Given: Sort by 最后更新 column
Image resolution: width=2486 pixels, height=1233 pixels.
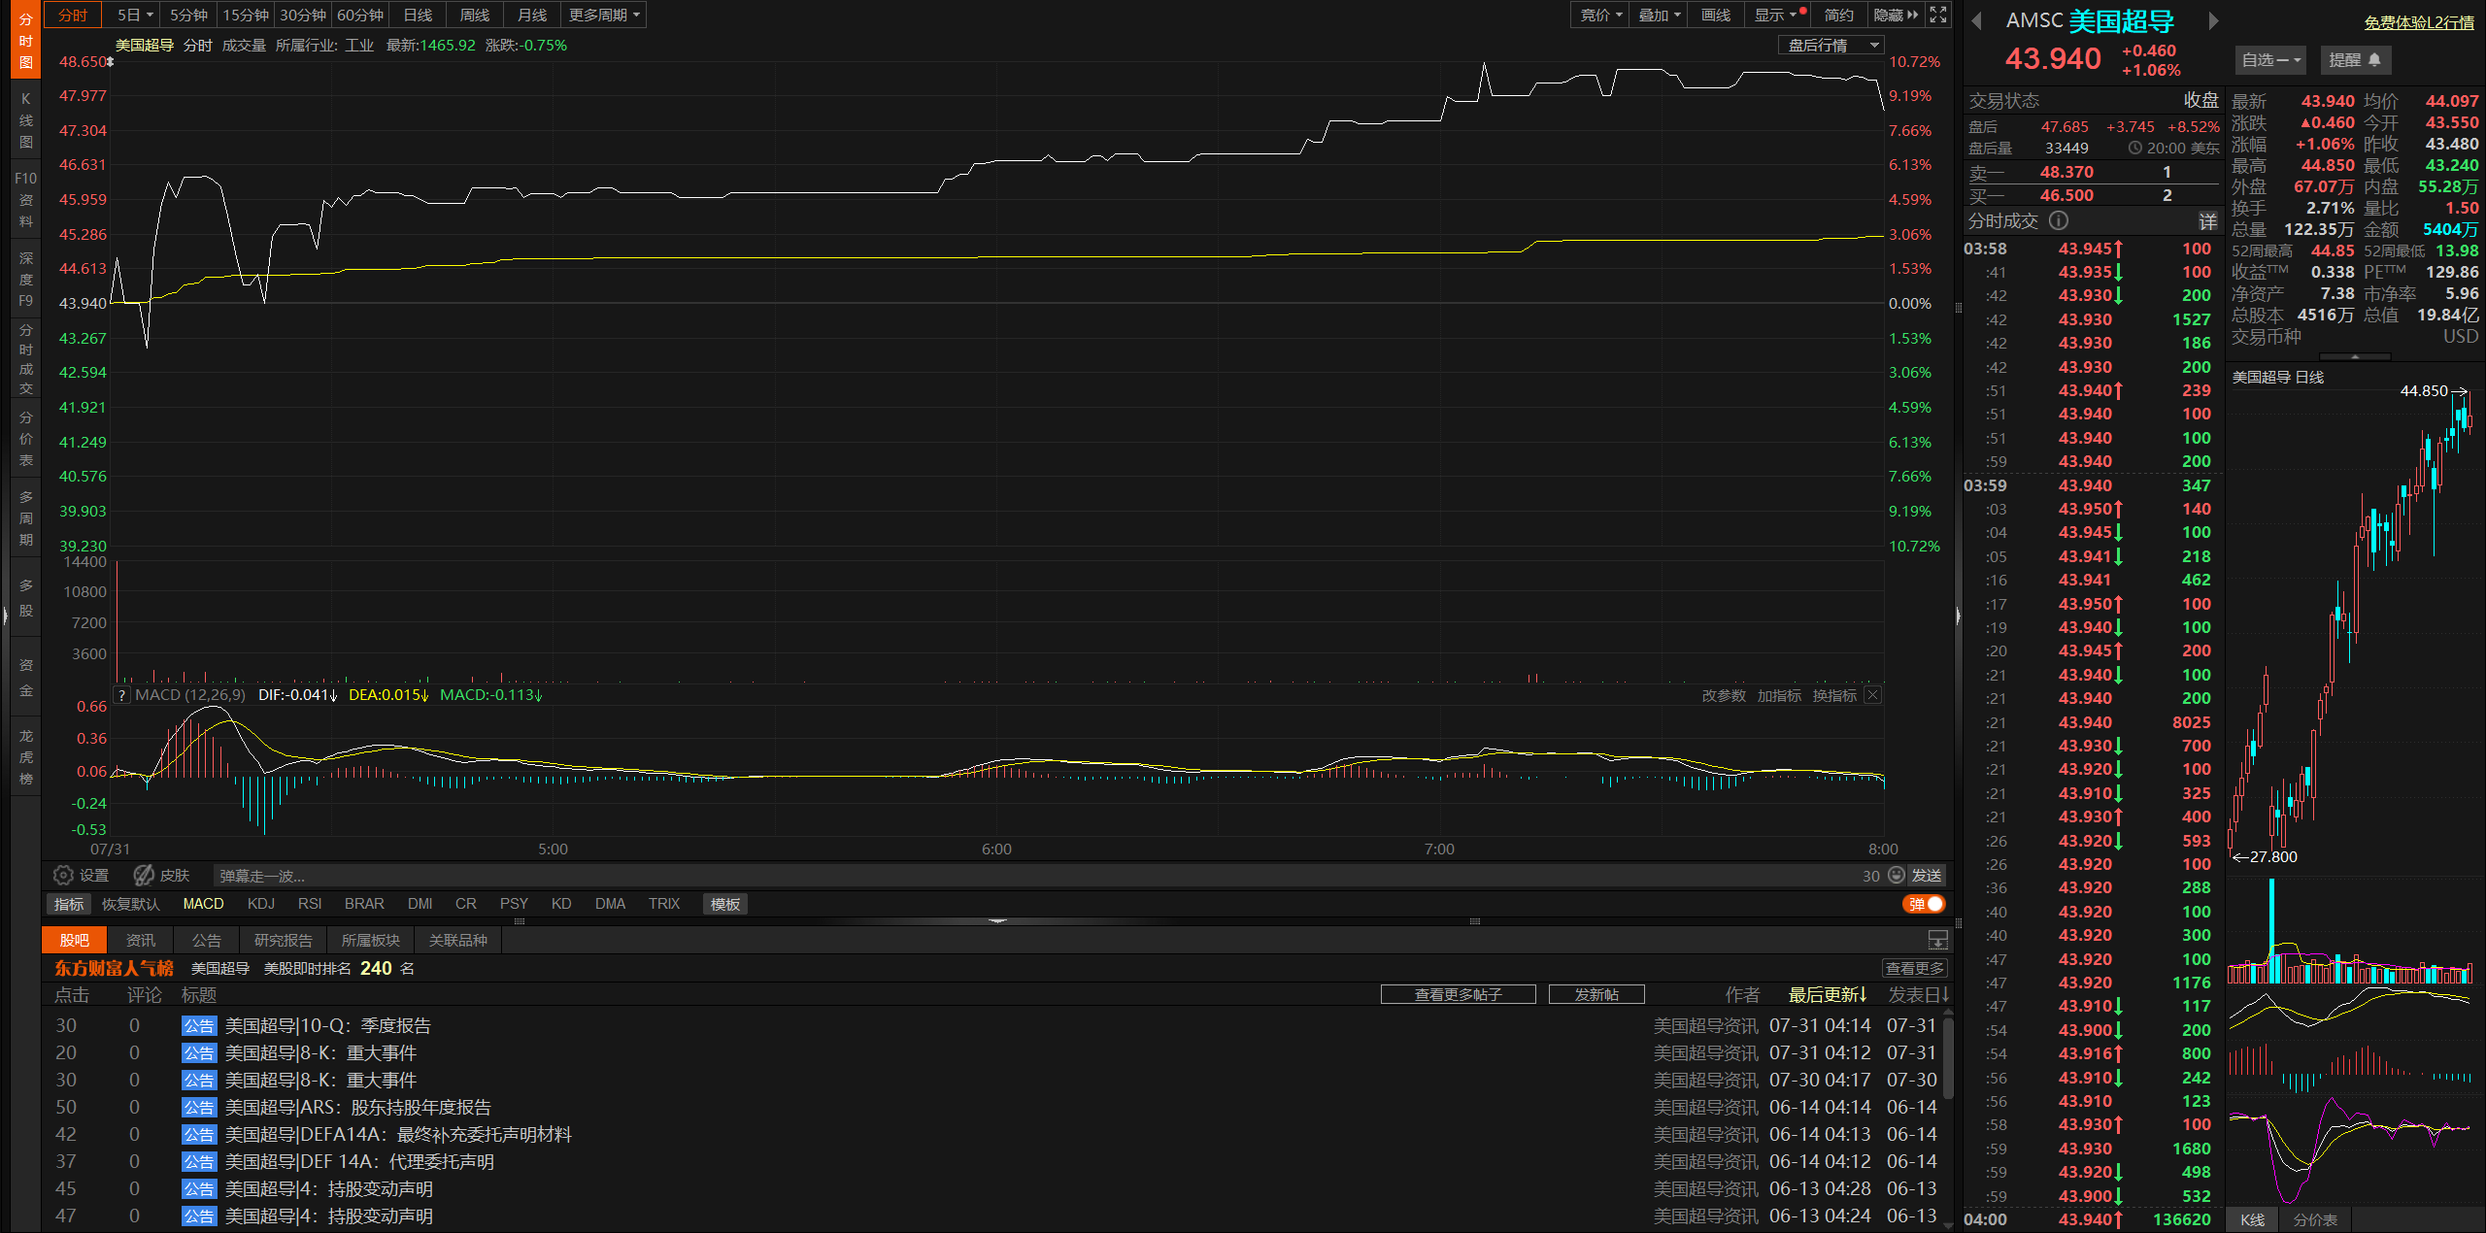Looking at the screenshot, I should pos(1828,994).
